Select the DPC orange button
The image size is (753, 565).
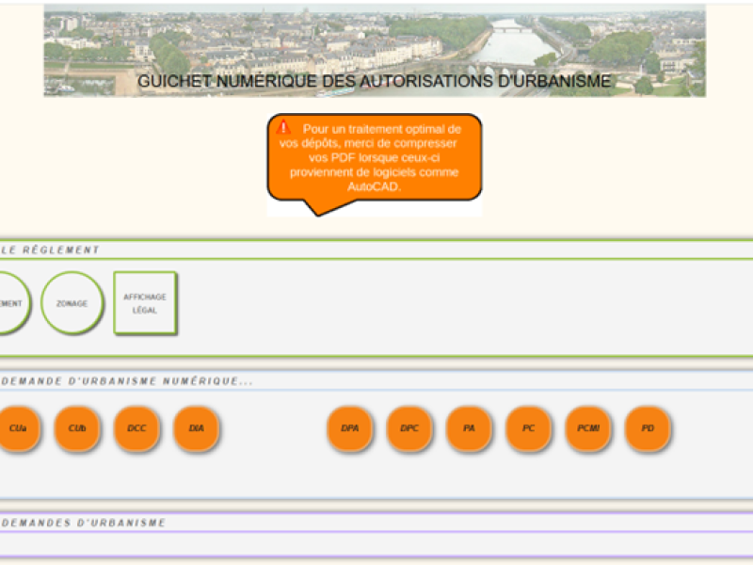pyautogui.click(x=409, y=428)
